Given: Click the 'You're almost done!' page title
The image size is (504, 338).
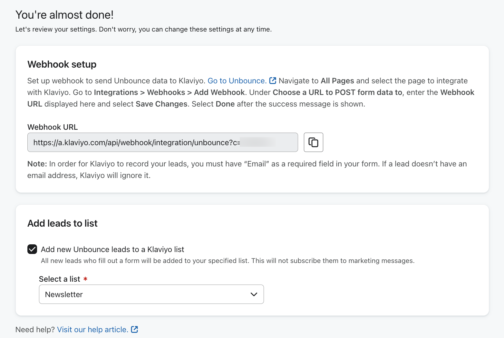Looking at the screenshot, I should pyautogui.click(x=64, y=15).
